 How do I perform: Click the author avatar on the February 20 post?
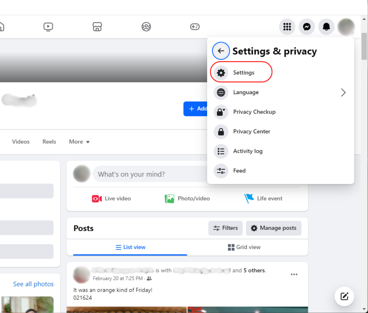click(x=82, y=275)
